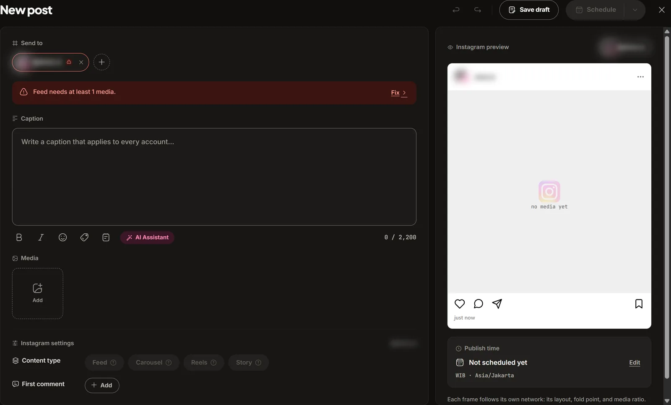
Task: Click the share paper plane icon
Action: (497, 304)
